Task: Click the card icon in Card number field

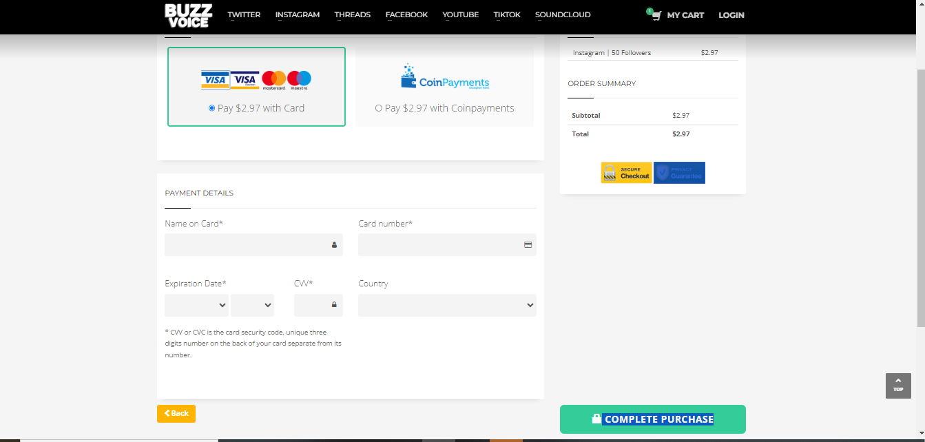Action: click(x=528, y=244)
